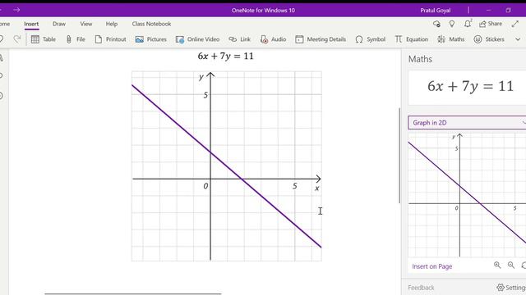526x295 pixels.
Task: Open Meeting Details
Action: pos(321,39)
